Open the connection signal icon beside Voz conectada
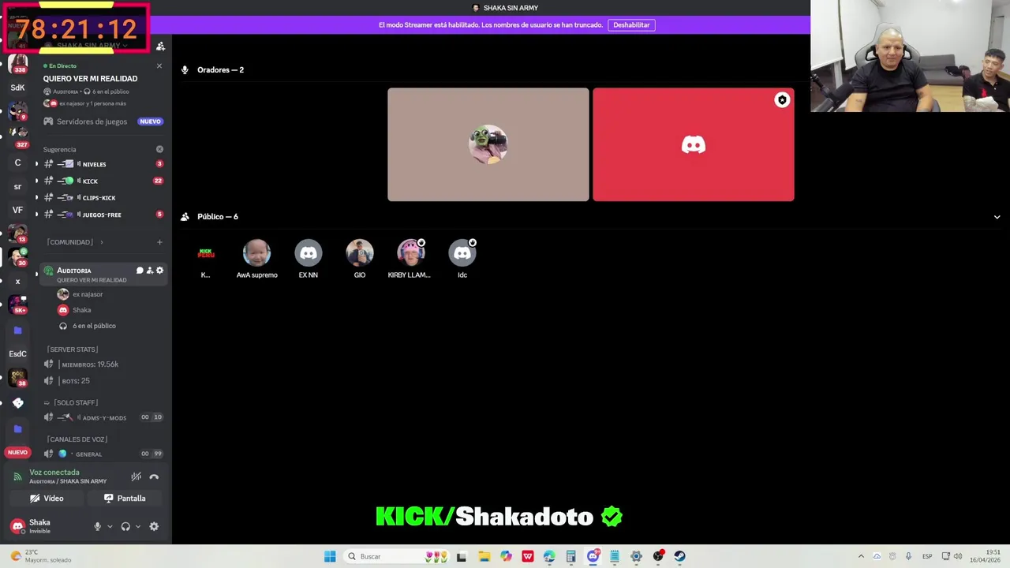Screen dimensions: 1010x568 coord(17,476)
